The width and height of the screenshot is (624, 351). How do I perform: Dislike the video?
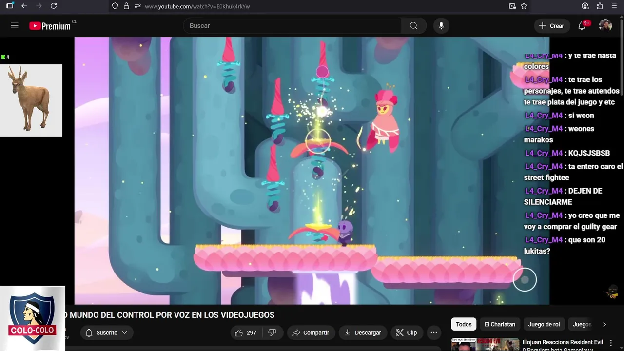point(273,332)
